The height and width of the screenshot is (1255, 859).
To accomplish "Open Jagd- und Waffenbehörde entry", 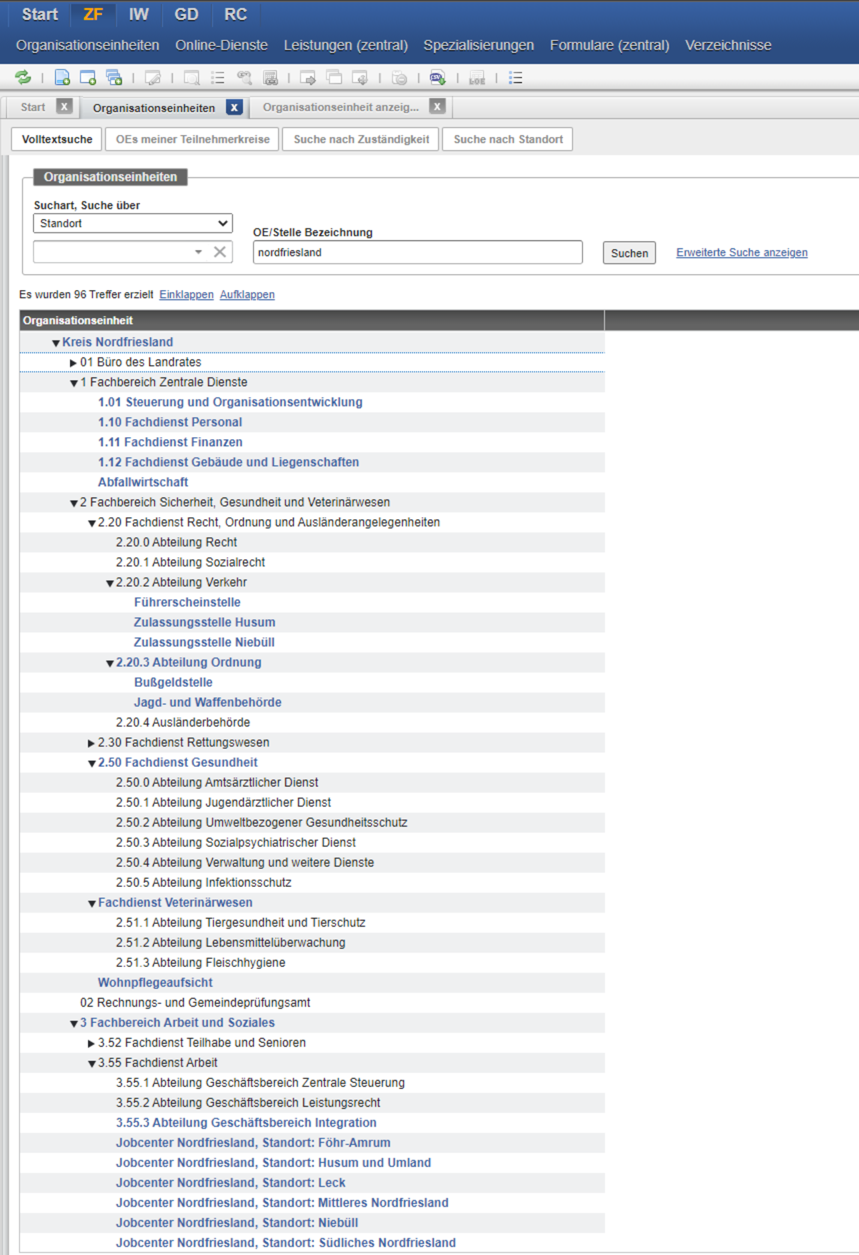I will [207, 702].
